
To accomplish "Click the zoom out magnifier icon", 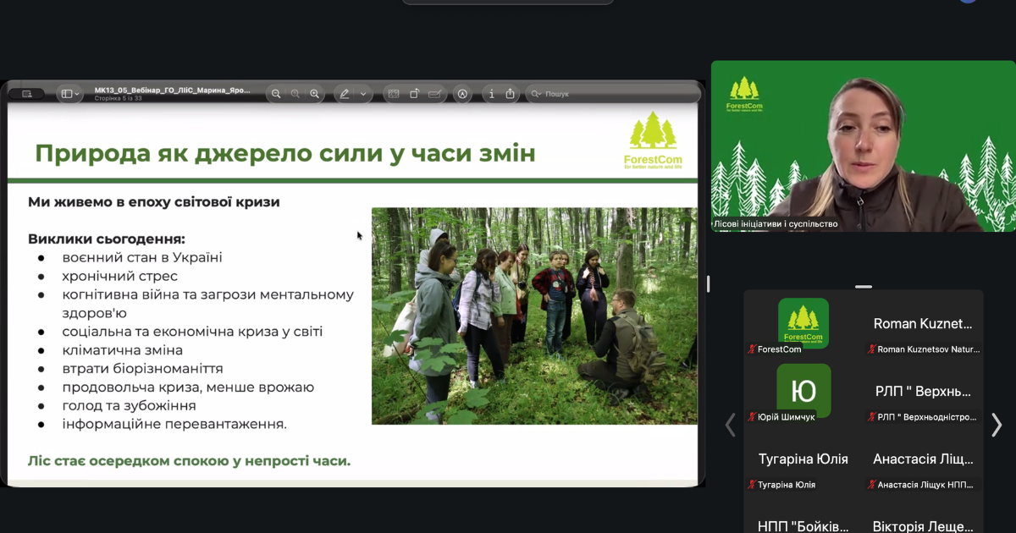I will click(x=276, y=94).
